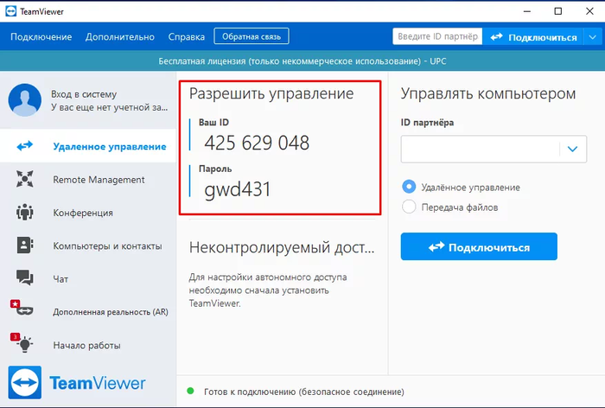Click the Дополненная реальность (AR) icon
605x408 pixels.
point(25,311)
